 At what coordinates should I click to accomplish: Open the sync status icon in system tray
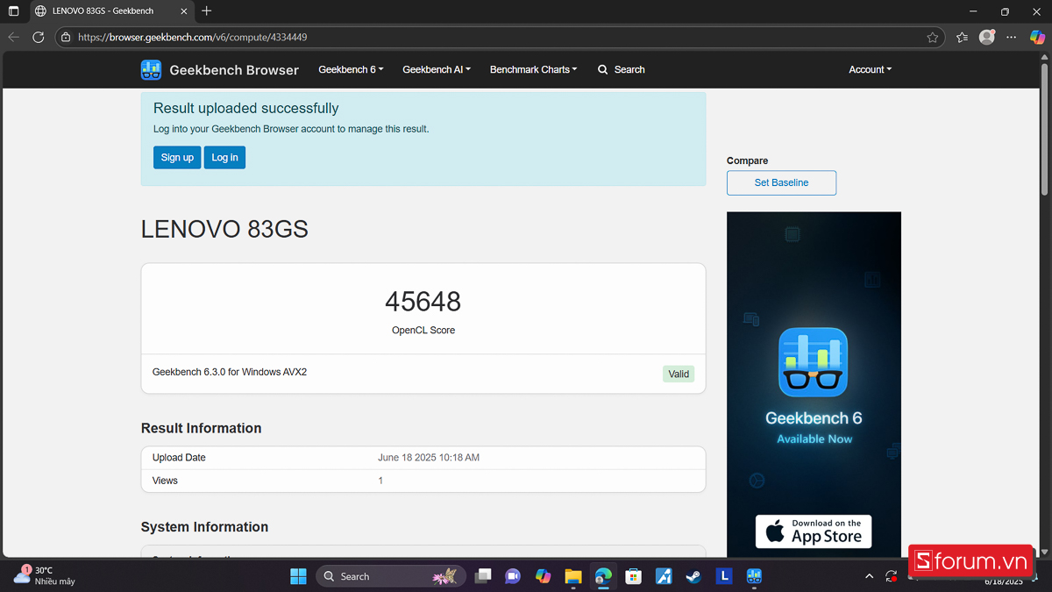coord(892,576)
